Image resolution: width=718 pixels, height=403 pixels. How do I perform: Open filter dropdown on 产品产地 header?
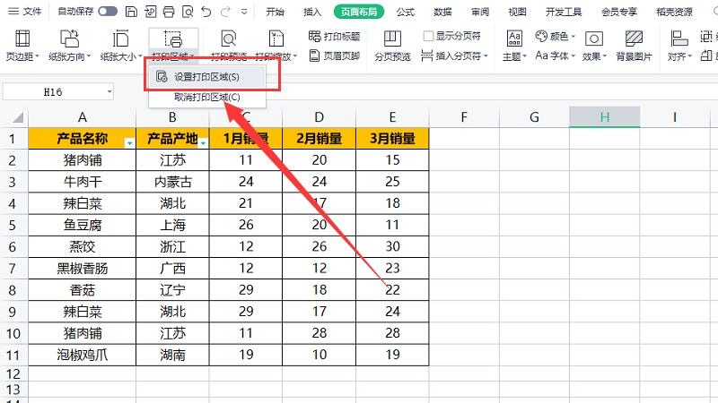[x=204, y=142]
